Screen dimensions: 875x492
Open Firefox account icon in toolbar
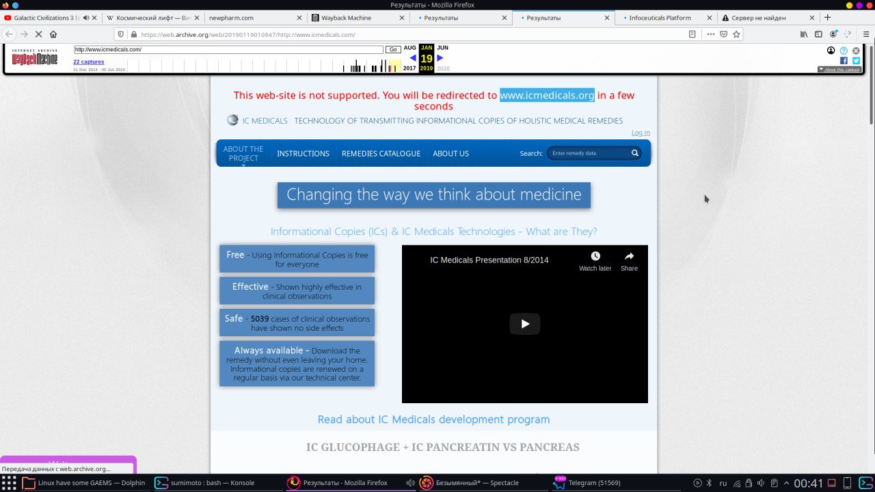[833, 34]
